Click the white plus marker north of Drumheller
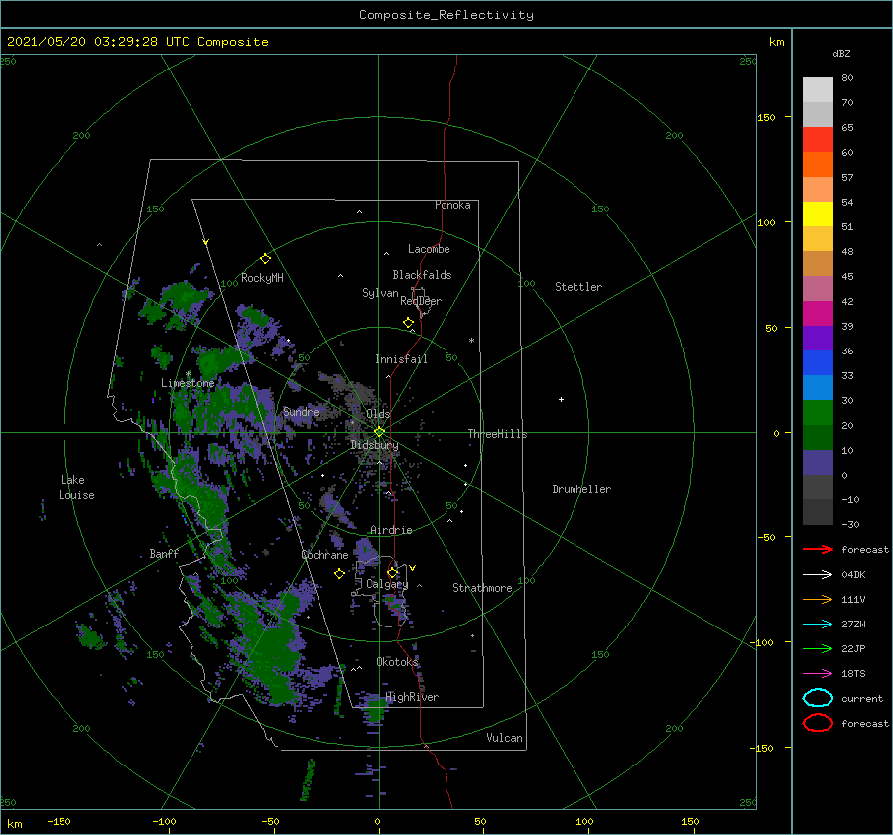 point(561,399)
